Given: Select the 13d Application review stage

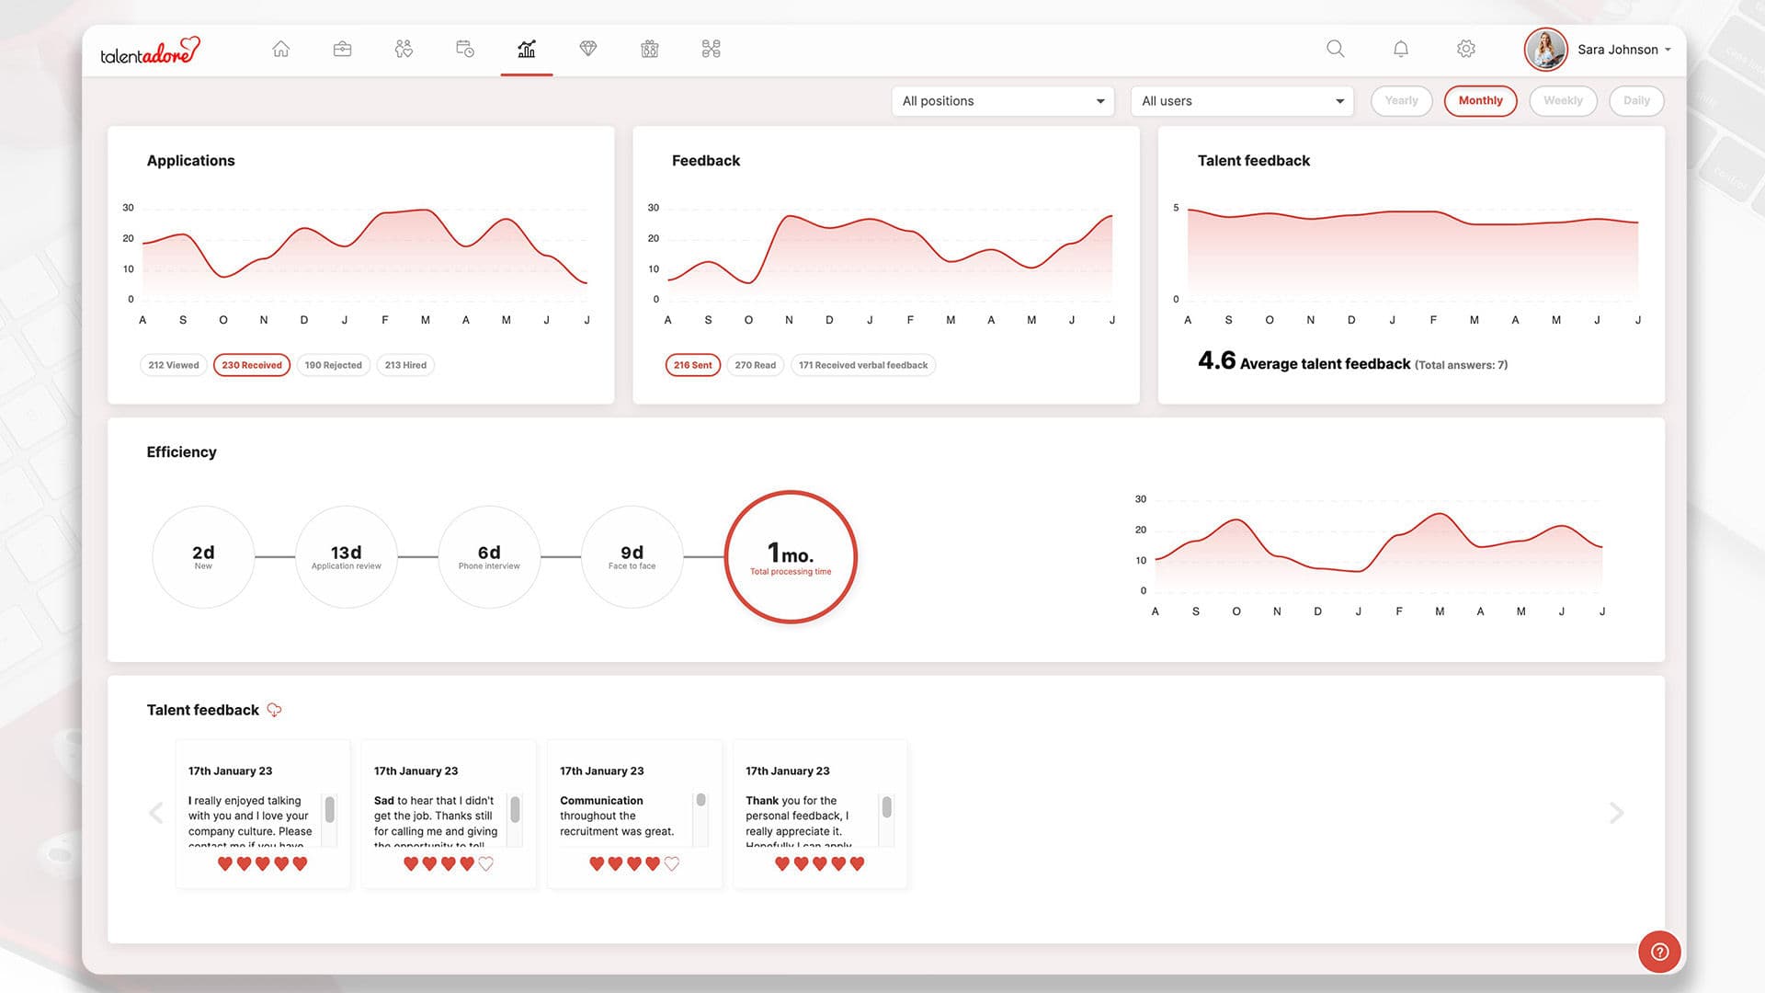Looking at the screenshot, I should click(x=347, y=556).
